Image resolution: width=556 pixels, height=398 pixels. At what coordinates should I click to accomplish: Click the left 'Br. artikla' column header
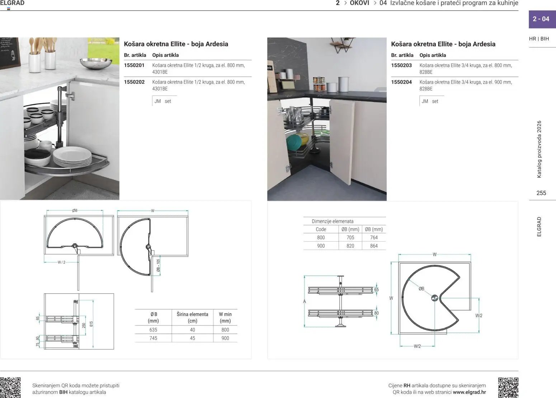pos(135,55)
